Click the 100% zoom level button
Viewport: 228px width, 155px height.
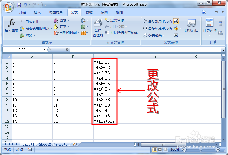(x=175, y=150)
